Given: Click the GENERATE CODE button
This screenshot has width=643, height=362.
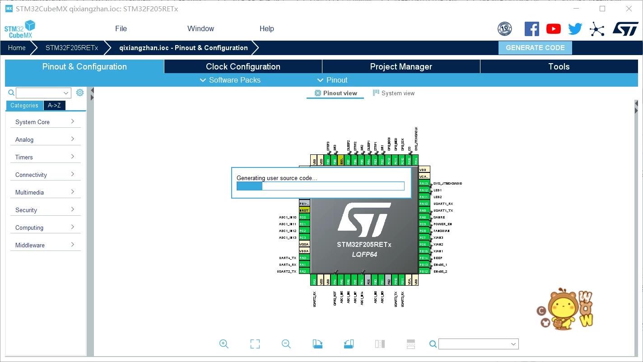Looking at the screenshot, I should tap(535, 48).
